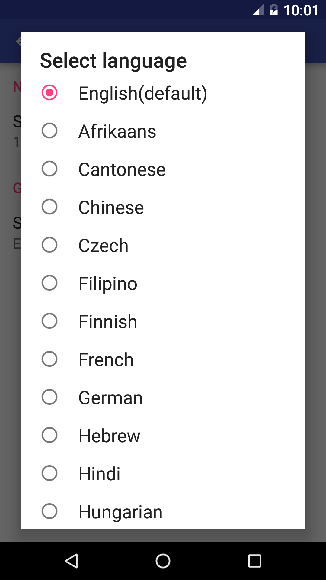Tap the French language label

click(x=106, y=359)
